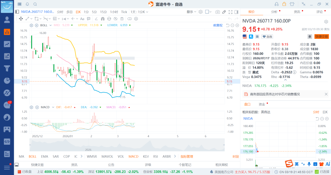Open the user account sidebar icon
This screenshot has height=175, width=331.
7,20
